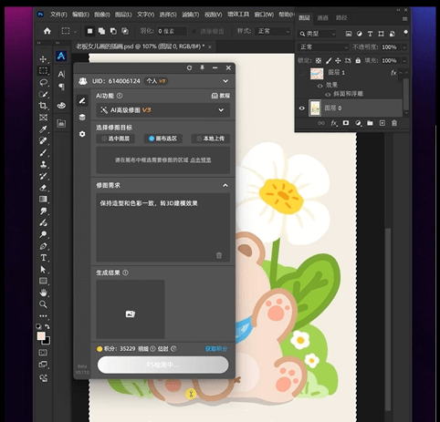Screen dimensions: 440x422
Task: Click the Home icon in options bar
Action: 47,31
